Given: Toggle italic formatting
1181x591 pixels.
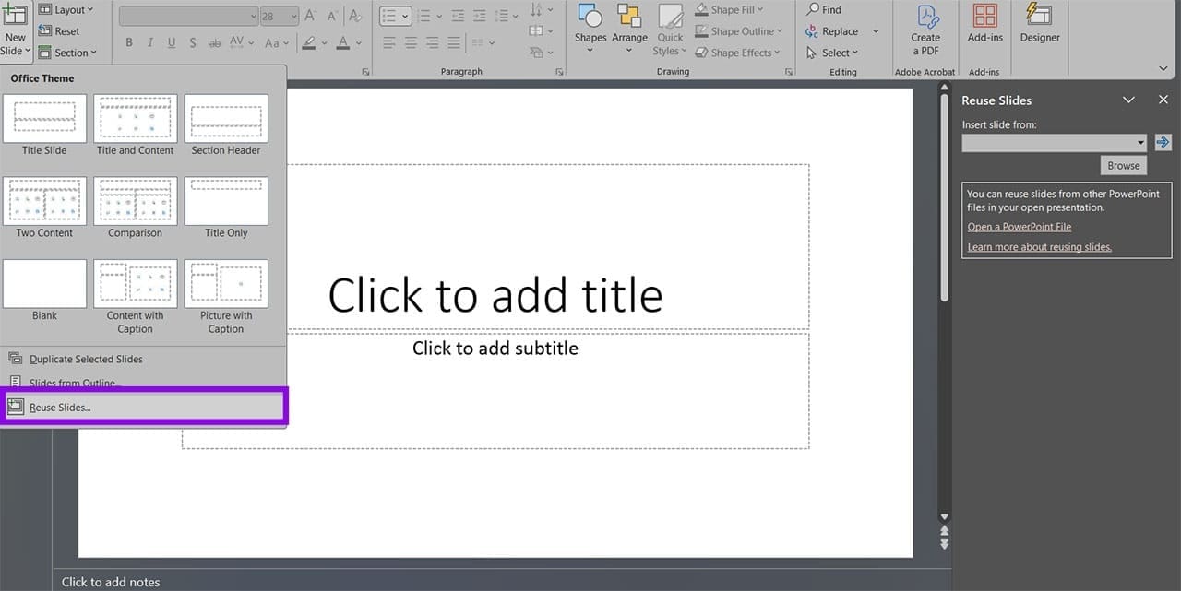Looking at the screenshot, I should 150,43.
